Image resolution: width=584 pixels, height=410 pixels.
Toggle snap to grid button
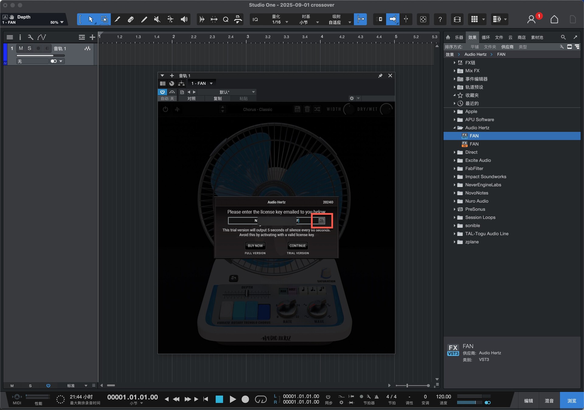[x=360, y=19]
